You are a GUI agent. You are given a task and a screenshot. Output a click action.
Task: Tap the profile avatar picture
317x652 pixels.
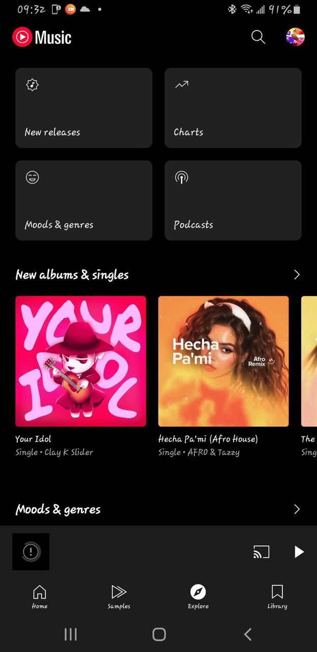pyautogui.click(x=295, y=37)
